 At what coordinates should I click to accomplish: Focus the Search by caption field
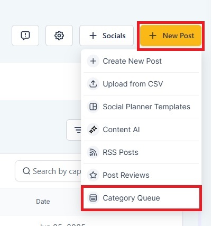pos(48,171)
